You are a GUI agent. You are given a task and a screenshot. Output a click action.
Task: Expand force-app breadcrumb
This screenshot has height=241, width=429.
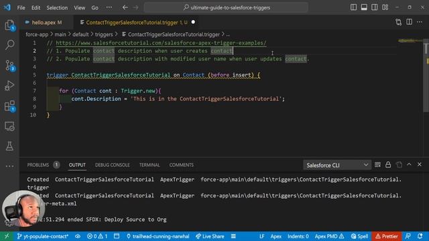(x=37, y=34)
